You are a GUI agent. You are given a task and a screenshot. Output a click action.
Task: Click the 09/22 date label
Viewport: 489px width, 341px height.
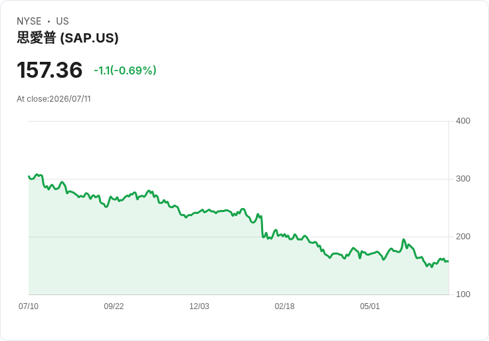coord(114,306)
